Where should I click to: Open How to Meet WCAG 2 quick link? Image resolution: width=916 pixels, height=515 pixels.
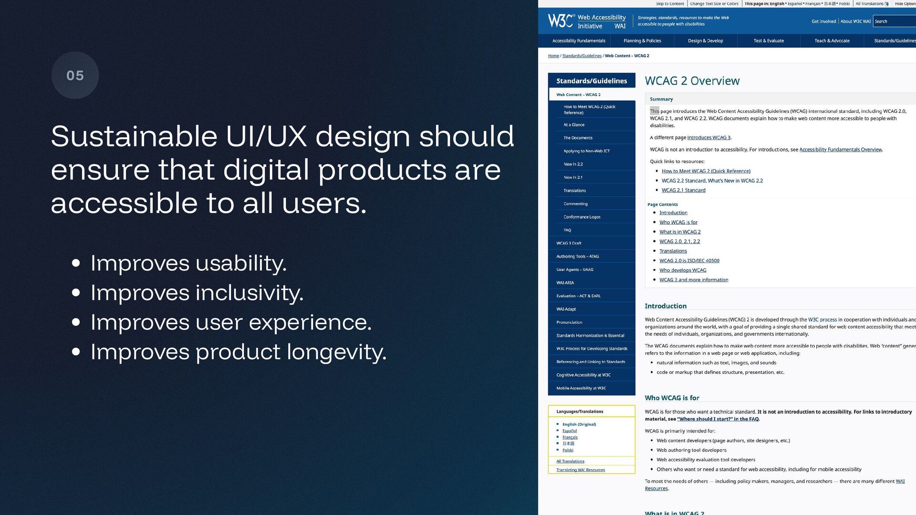(706, 171)
